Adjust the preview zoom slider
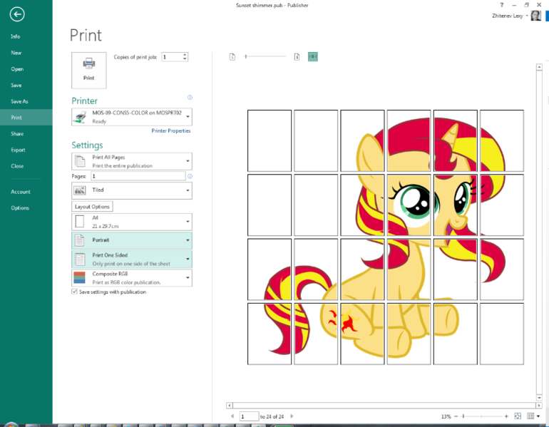 click(x=463, y=416)
